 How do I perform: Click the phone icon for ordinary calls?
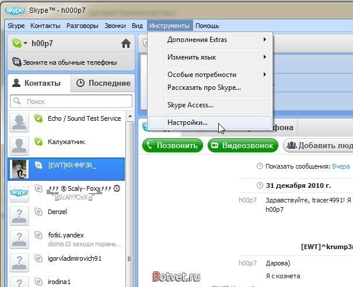(16, 62)
